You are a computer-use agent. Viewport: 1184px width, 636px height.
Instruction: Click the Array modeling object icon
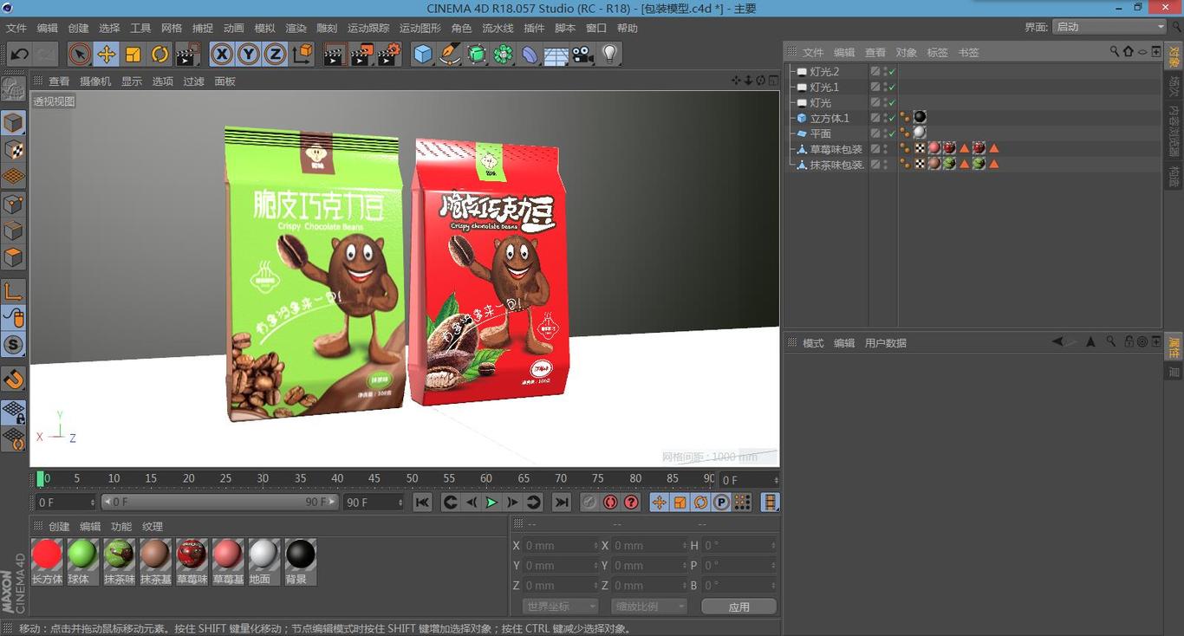pyautogui.click(x=504, y=55)
